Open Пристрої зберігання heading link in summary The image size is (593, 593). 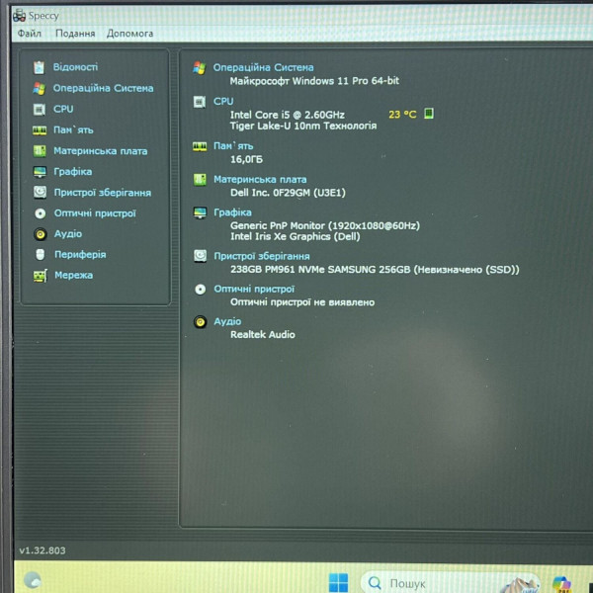262,256
